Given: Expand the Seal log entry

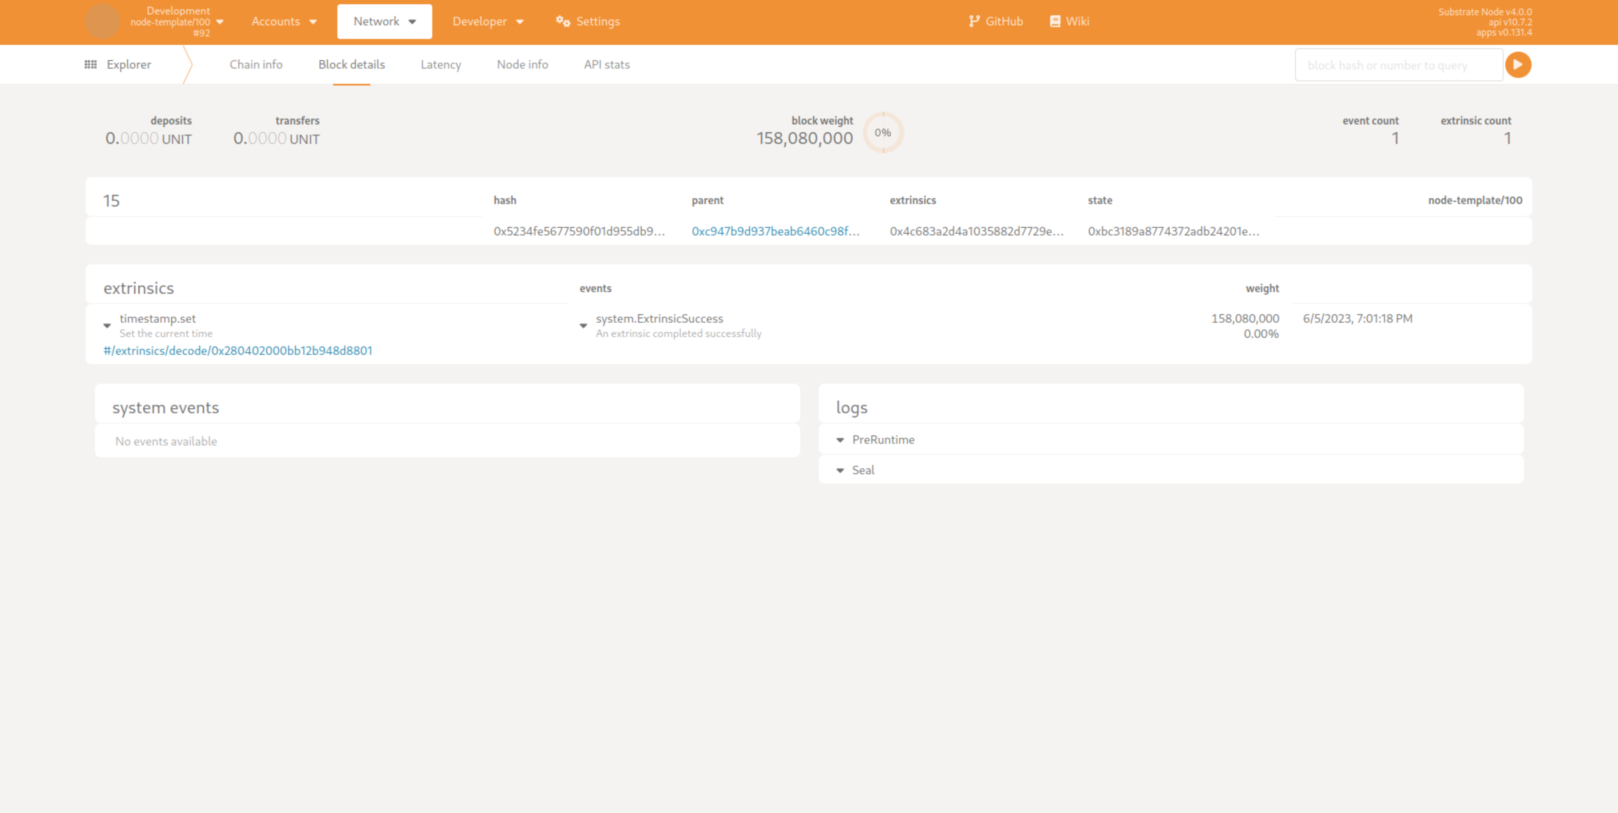Looking at the screenshot, I should point(840,470).
